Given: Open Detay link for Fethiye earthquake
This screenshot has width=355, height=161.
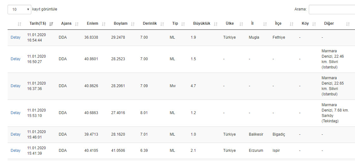Looking at the screenshot, I should 16,37.
